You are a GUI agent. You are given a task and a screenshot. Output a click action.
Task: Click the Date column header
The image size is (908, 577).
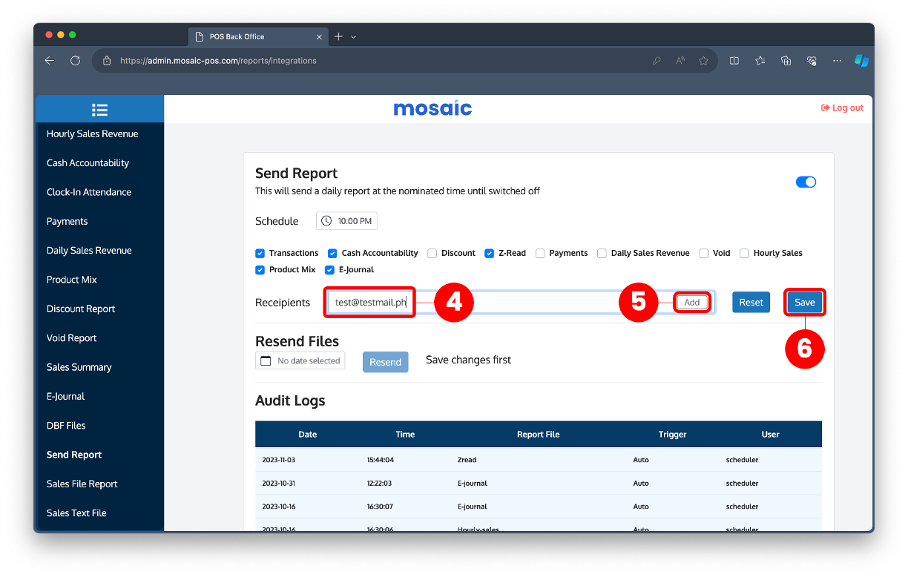(307, 435)
